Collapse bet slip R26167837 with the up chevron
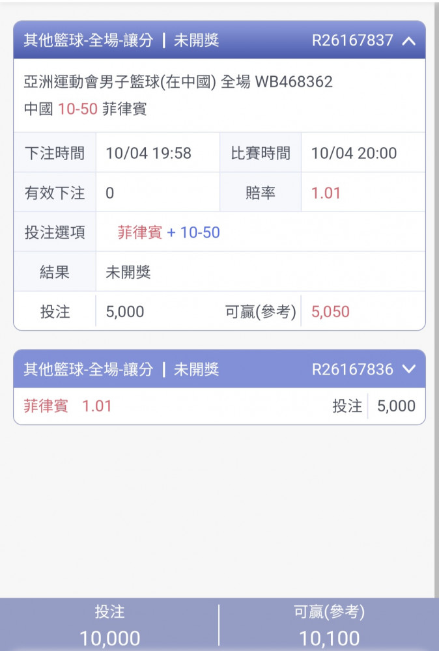 pos(408,40)
